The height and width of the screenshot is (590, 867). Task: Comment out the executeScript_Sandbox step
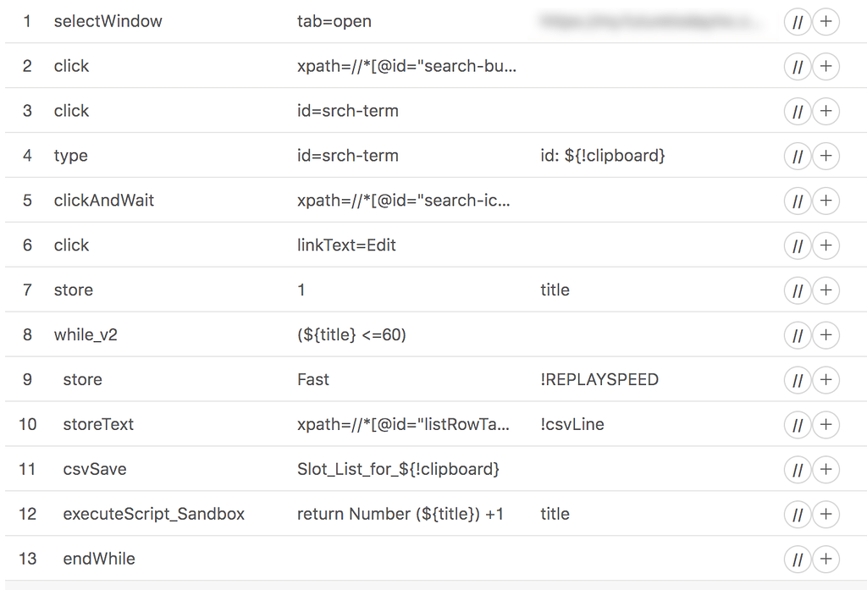[797, 514]
